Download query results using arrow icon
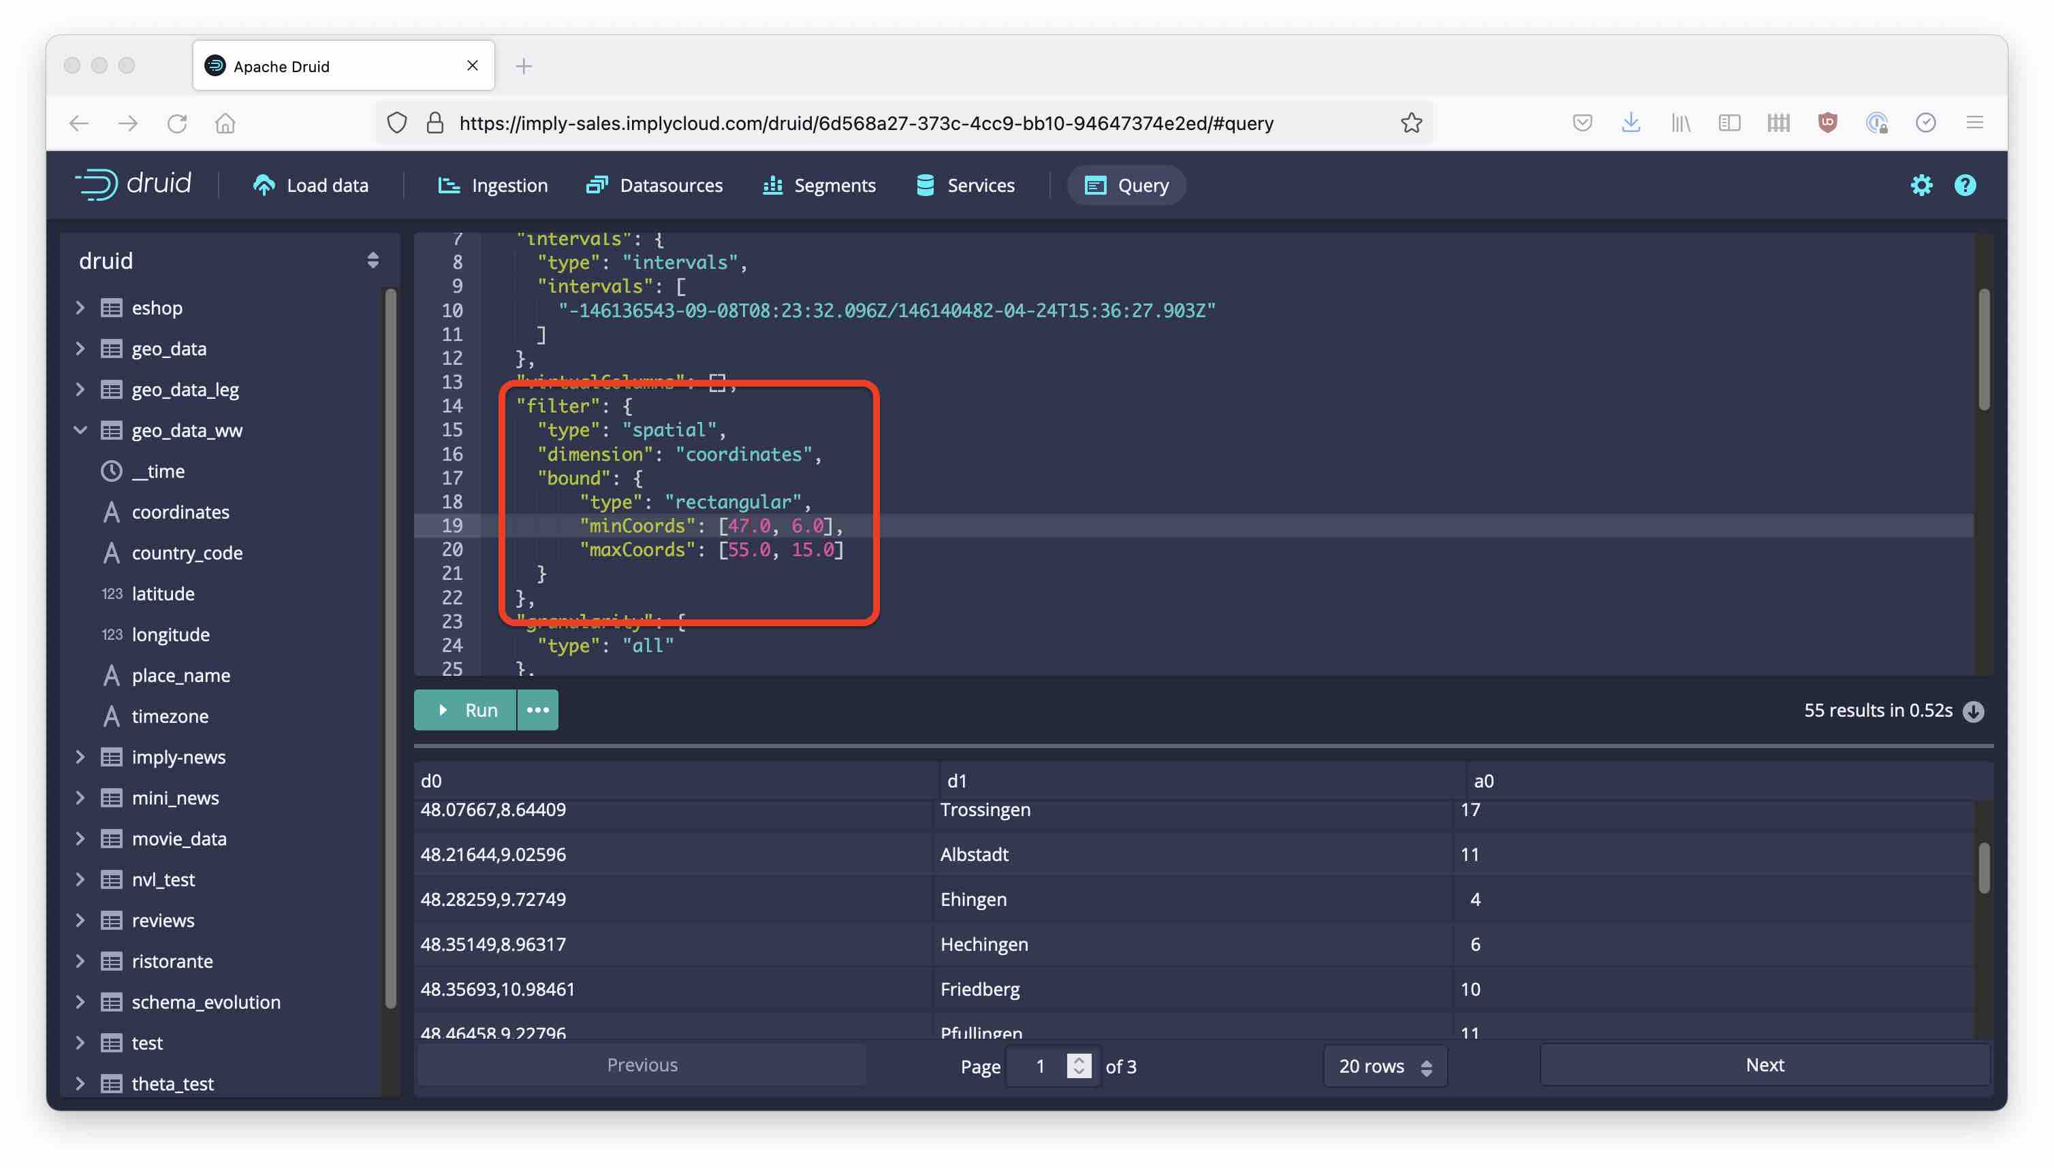 pos(1973,711)
